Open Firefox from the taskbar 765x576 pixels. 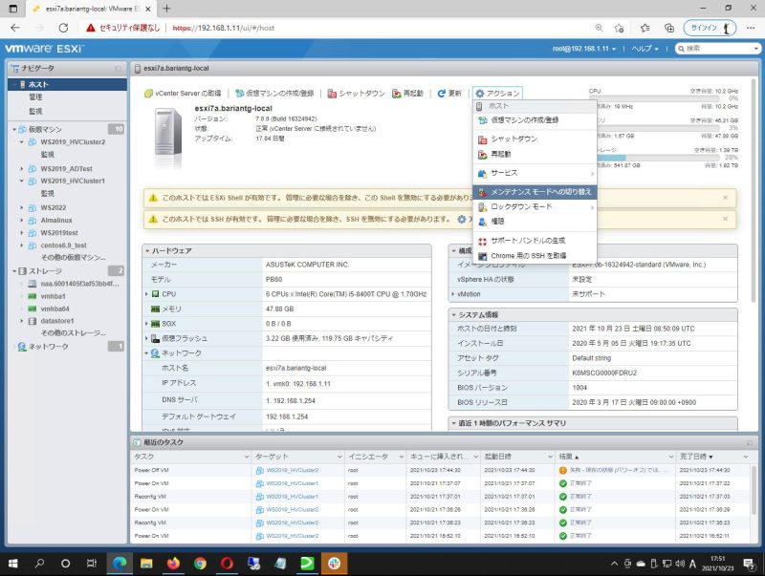[x=173, y=564]
